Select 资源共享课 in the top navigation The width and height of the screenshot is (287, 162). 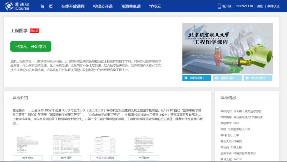pos(131,6)
